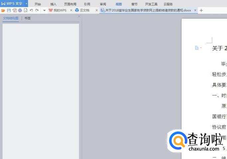Click the blue cube icon on 云文档 tab
The image size is (227, 159).
(x=77, y=10)
